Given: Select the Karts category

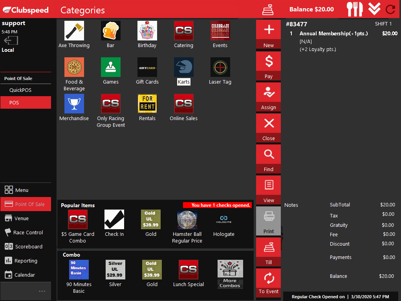Looking at the screenshot, I should click(x=184, y=71).
